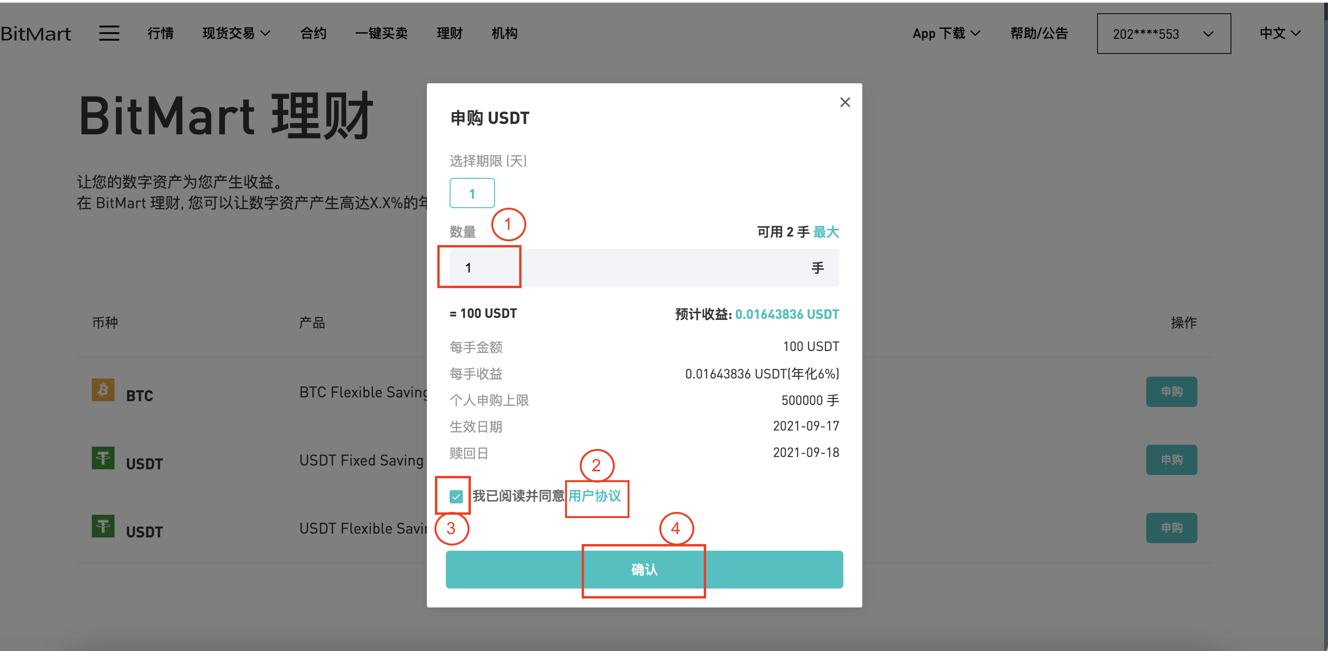Click the 可用 2 手 available text

click(x=783, y=232)
